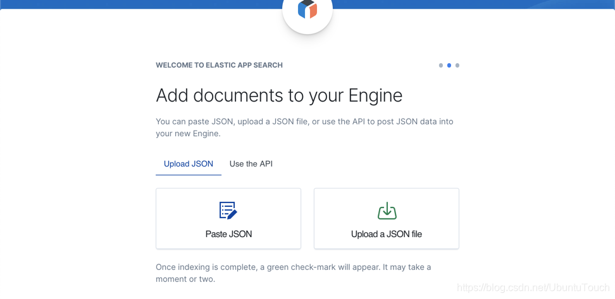Jump to the third onboarding step dot
This screenshot has width=615, height=299.
(457, 65)
